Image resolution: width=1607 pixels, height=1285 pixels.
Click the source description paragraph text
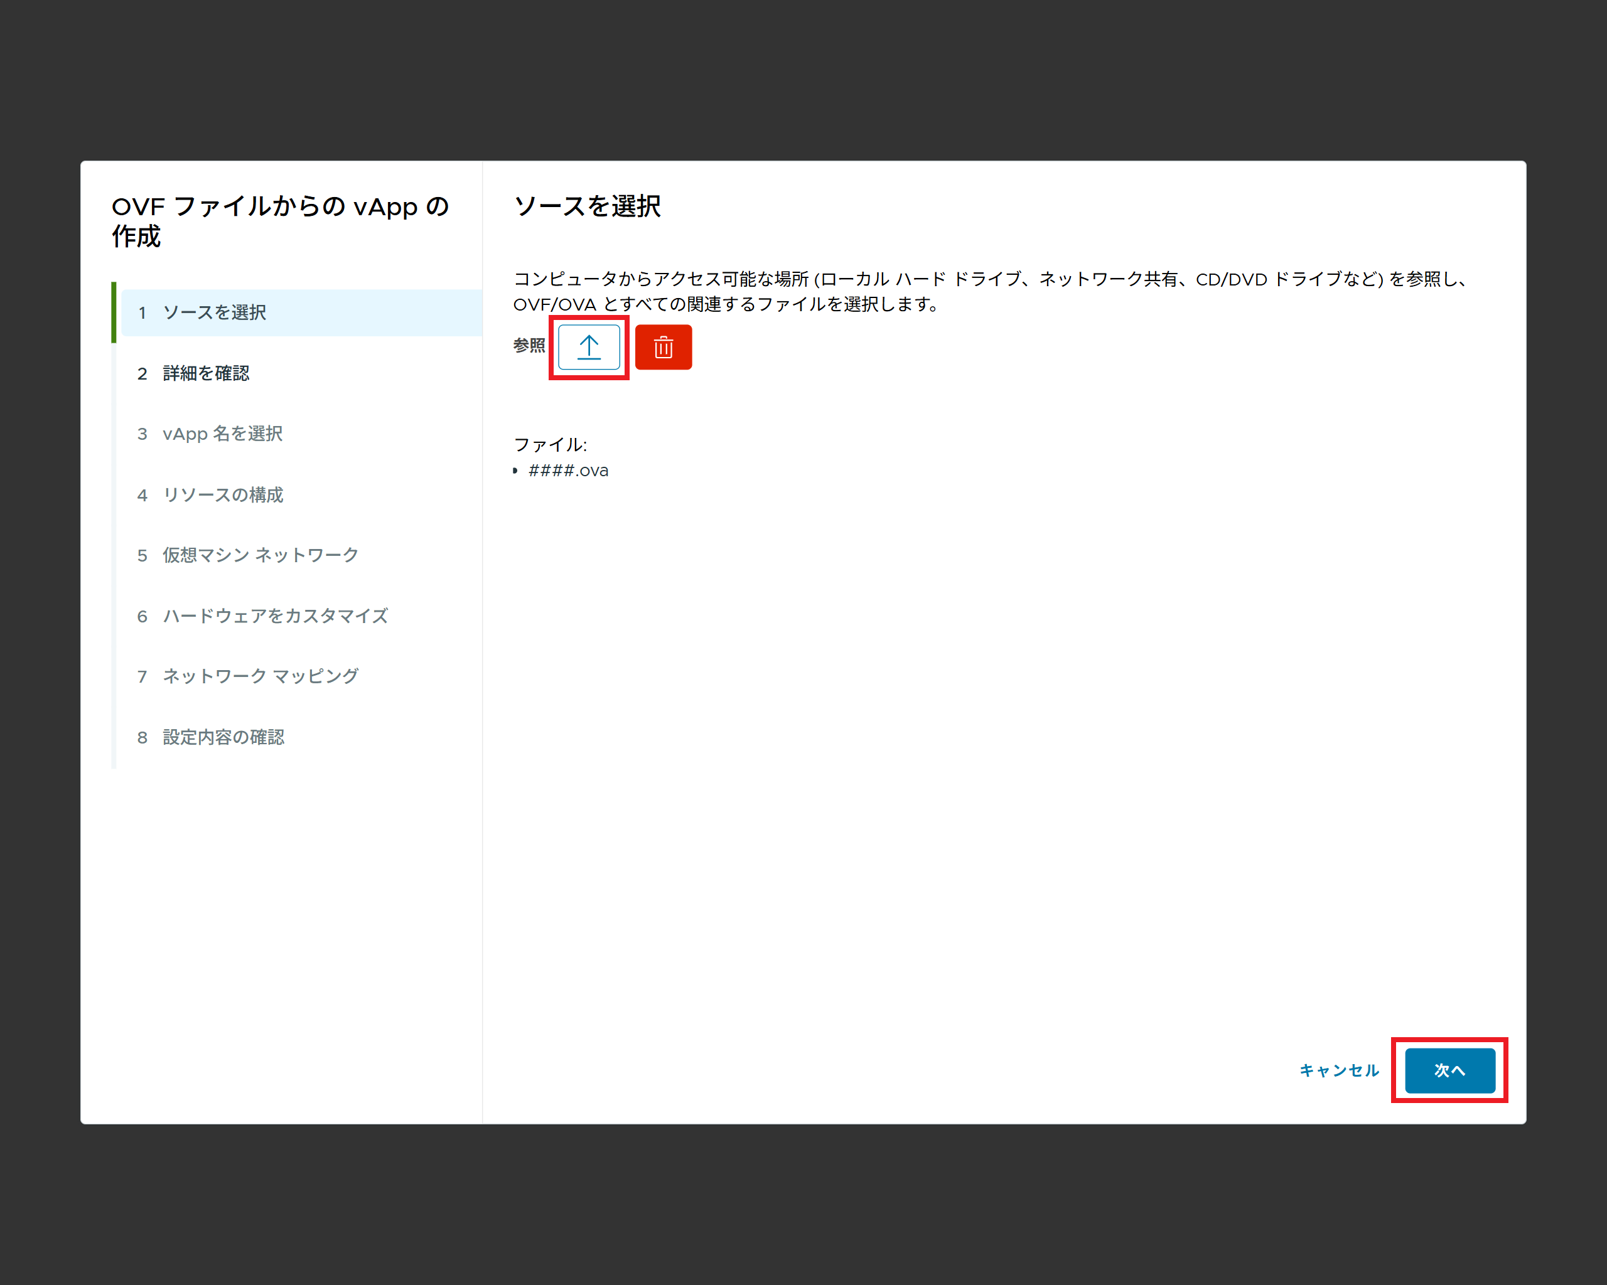click(991, 291)
